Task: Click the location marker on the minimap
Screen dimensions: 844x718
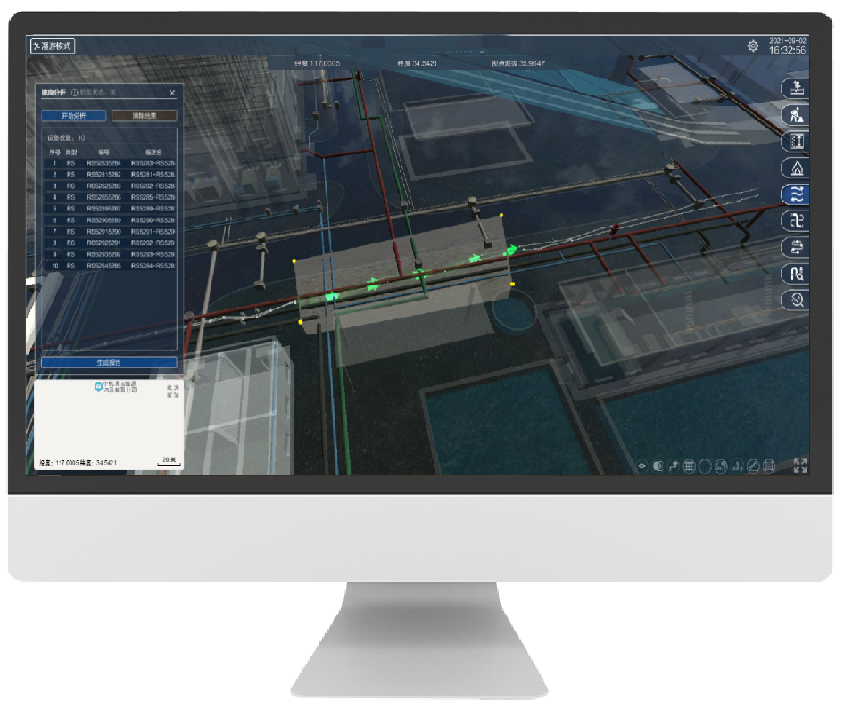Action: point(99,386)
